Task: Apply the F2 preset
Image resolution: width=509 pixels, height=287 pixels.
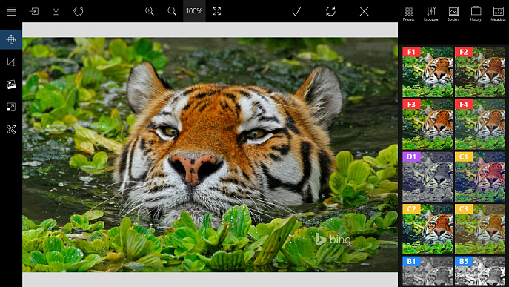Action: click(x=480, y=72)
